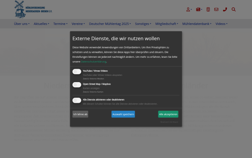Expand the Termine menu

[x=60, y=24]
